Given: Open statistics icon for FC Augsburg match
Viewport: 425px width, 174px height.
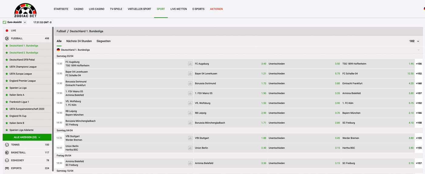Looking at the screenshot, I should (x=190, y=64).
